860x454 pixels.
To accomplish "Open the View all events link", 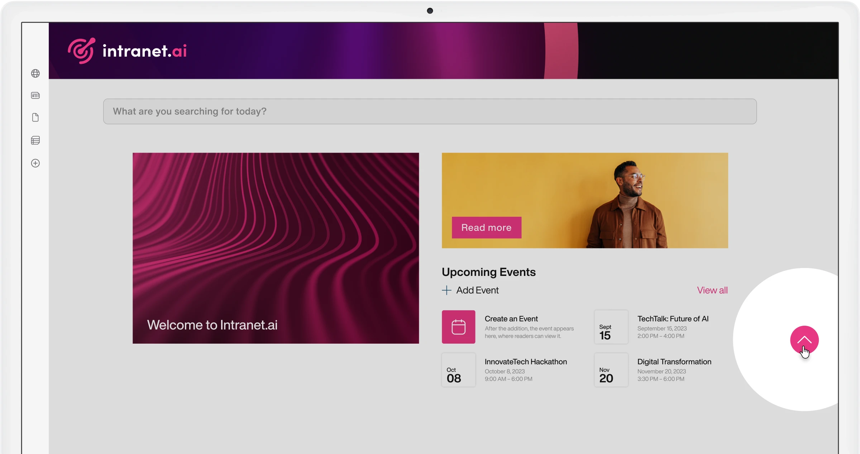I will pyautogui.click(x=712, y=290).
